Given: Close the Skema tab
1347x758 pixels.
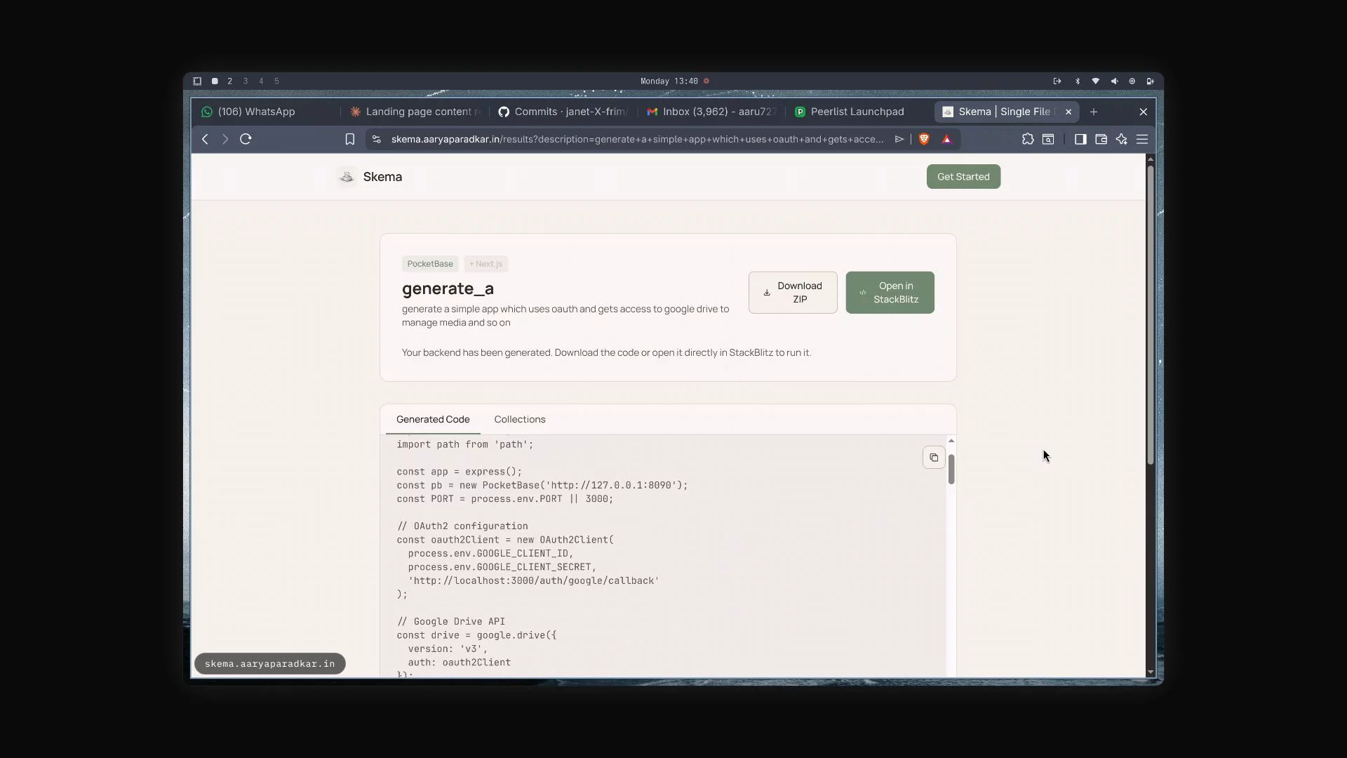Looking at the screenshot, I should [1068, 112].
